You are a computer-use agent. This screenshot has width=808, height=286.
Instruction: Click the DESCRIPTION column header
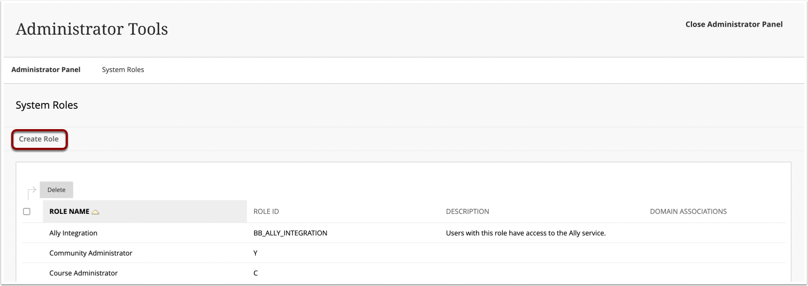[467, 212]
